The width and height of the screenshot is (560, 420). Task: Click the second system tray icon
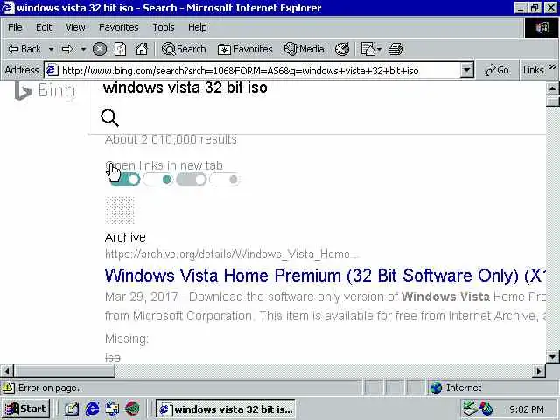point(486,409)
